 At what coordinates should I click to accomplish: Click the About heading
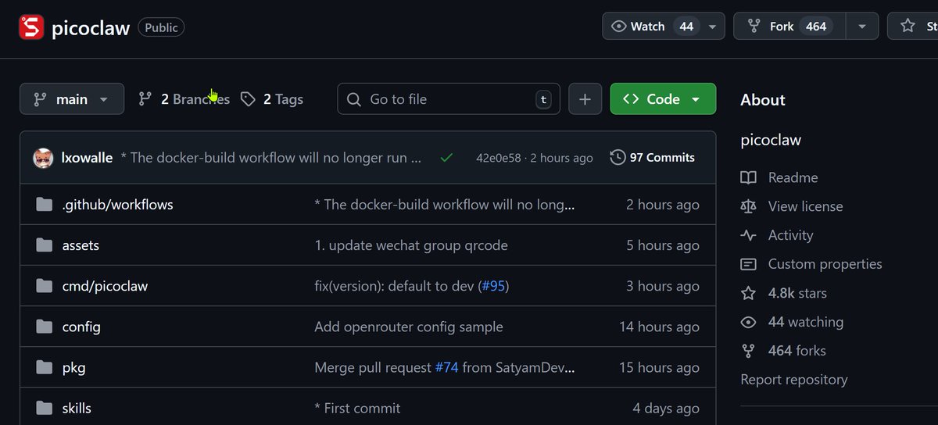pos(763,100)
